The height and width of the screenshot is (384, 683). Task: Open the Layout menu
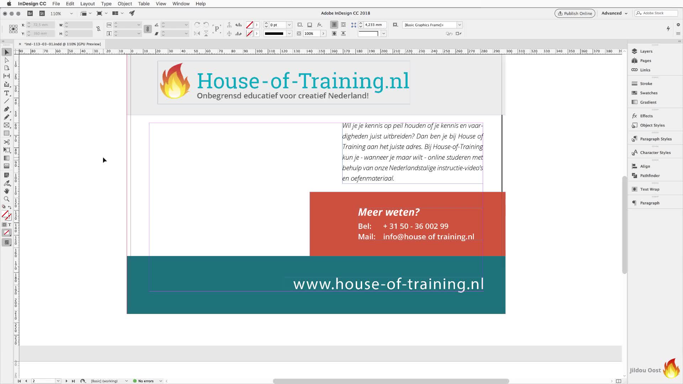[x=87, y=4]
